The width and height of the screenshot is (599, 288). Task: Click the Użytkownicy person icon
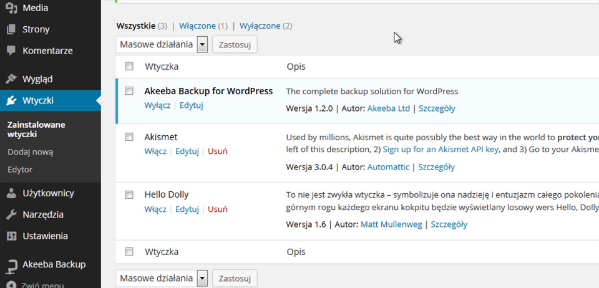click(x=11, y=193)
